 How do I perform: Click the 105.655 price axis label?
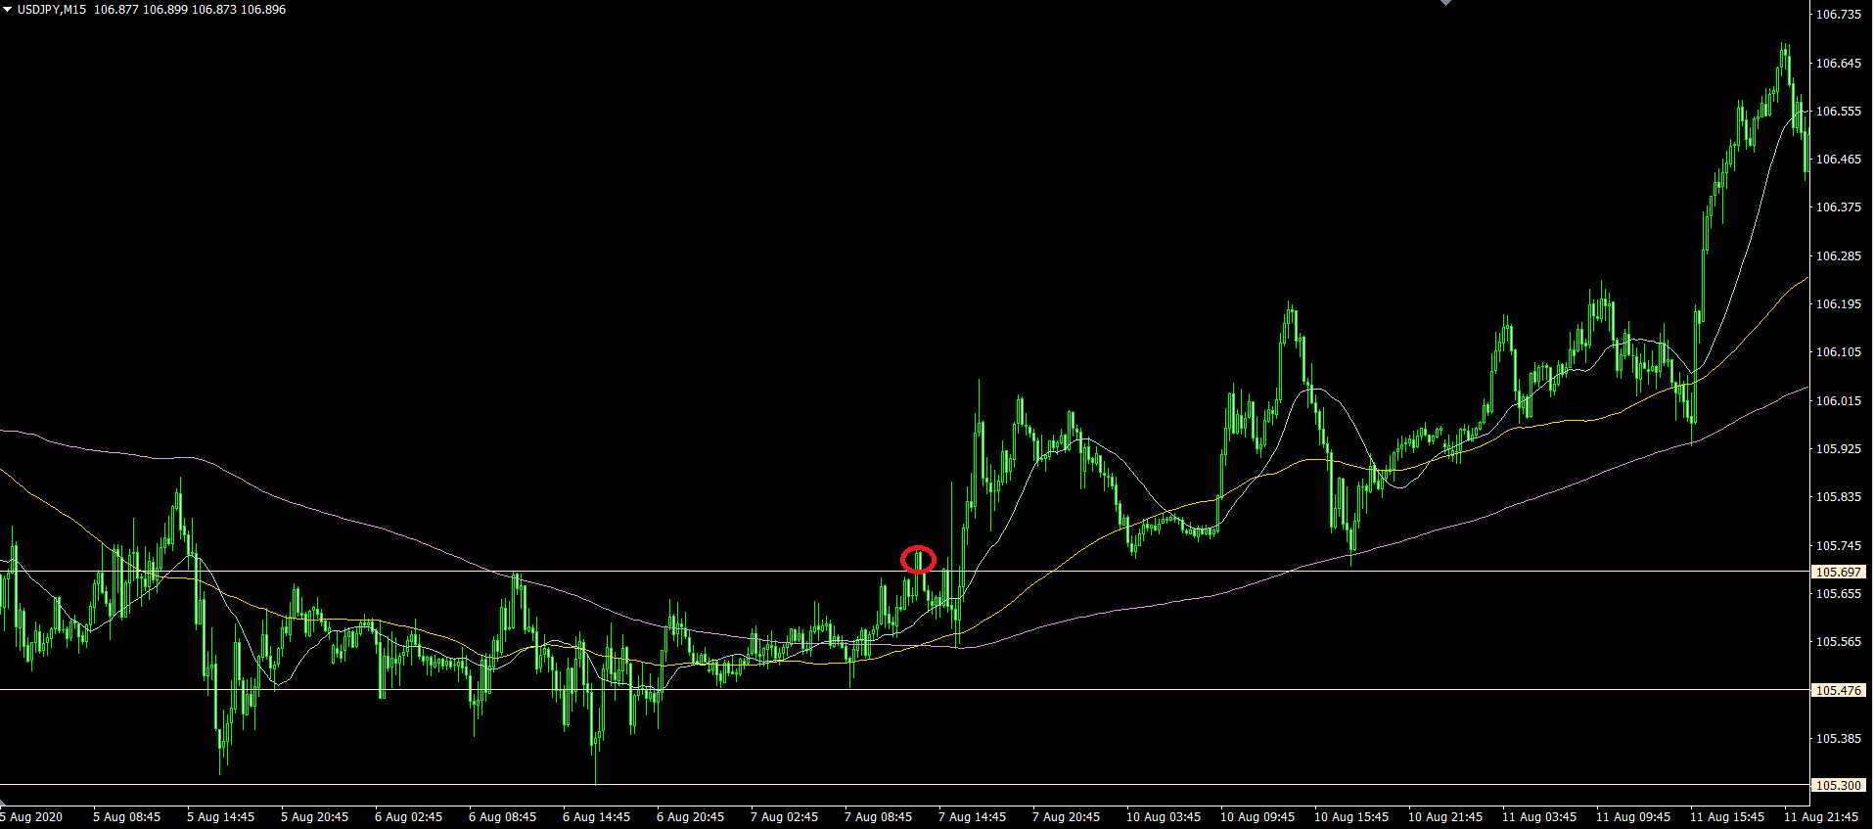(1839, 594)
